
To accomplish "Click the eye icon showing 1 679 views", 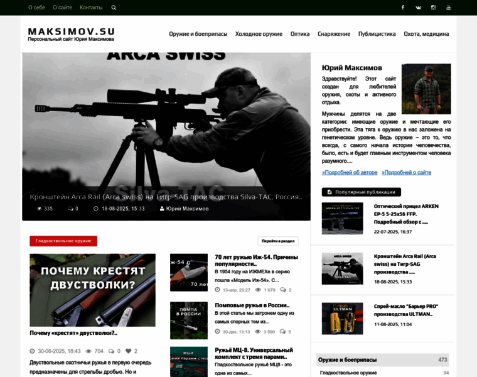I will point(258,290).
